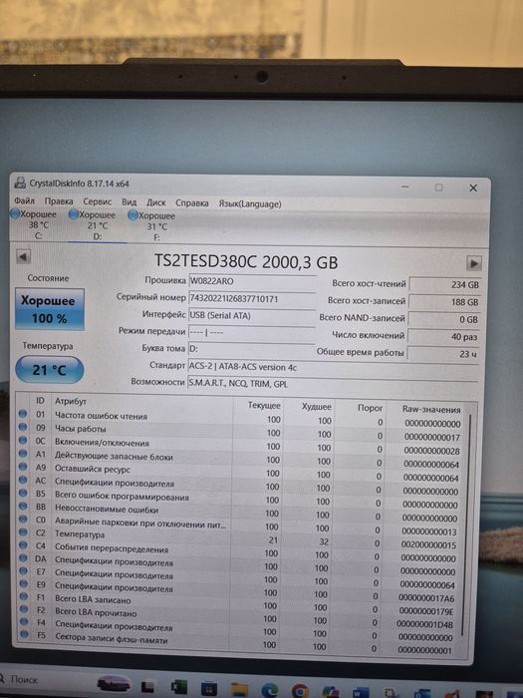Screen dimensions: 523x698
Task: Open the Вид menu
Action: pyautogui.click(x=129, y=202)
